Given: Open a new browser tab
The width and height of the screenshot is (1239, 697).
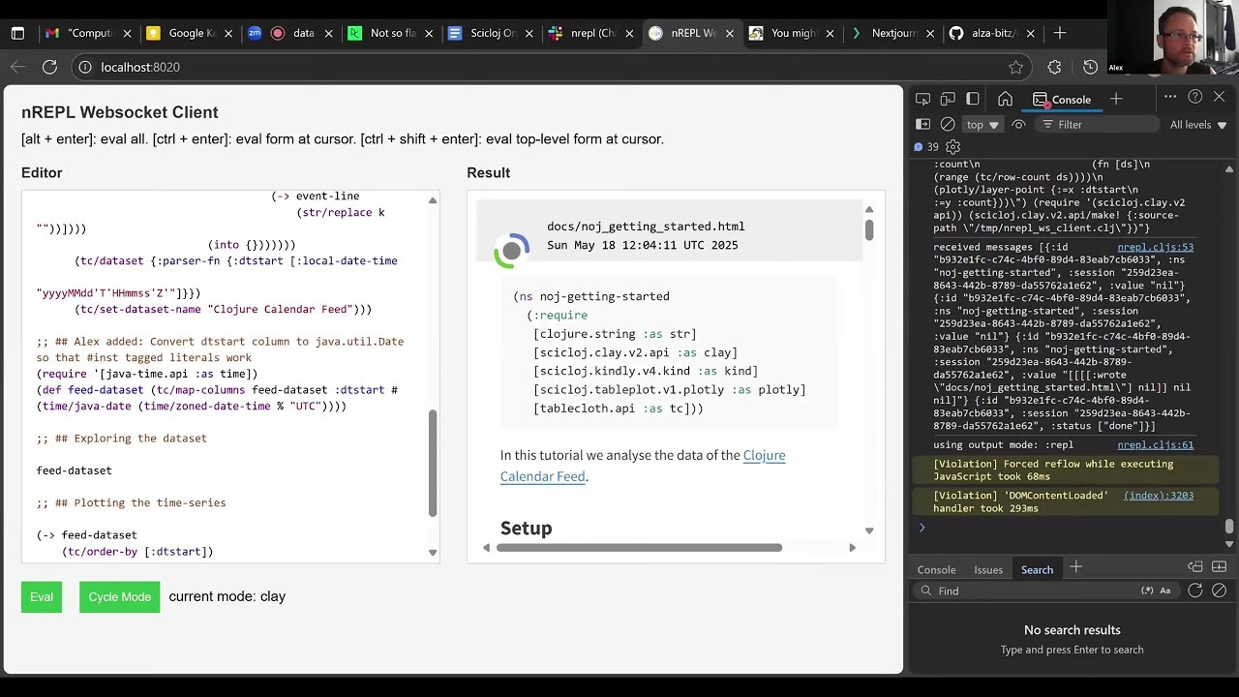Looking at the screenshot, I should 1060,33.
